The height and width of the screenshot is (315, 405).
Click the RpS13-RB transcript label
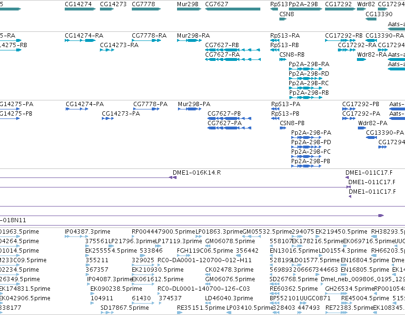[285, 45]
